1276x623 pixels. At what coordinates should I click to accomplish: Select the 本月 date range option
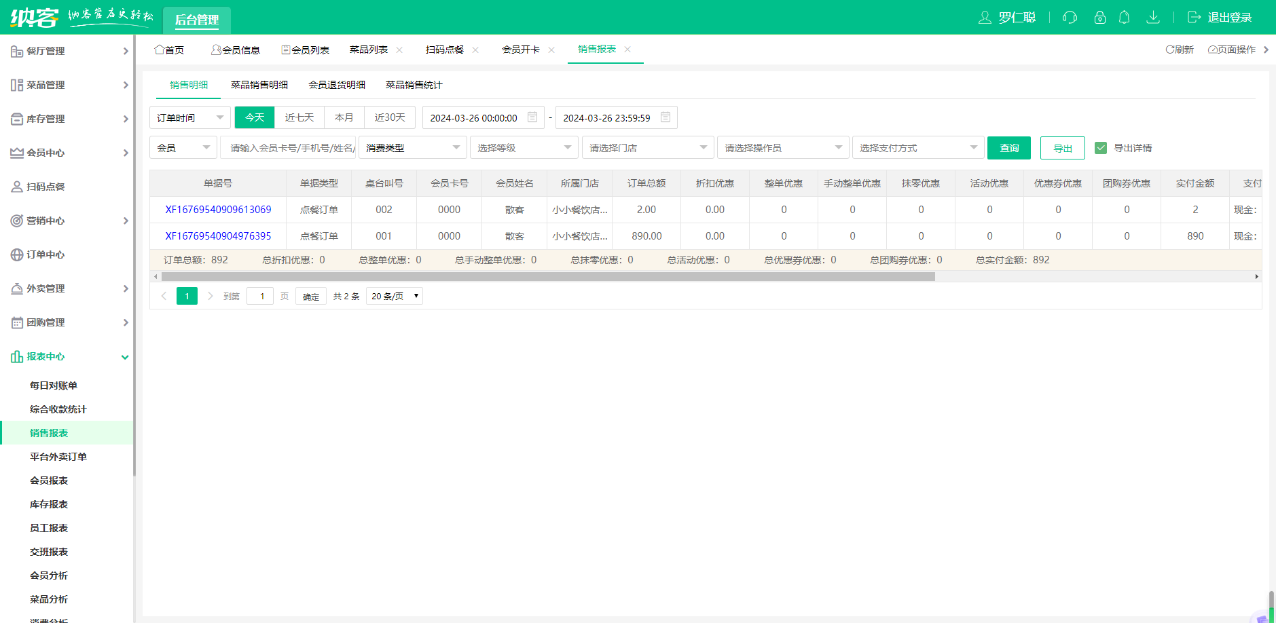[344, 117]
